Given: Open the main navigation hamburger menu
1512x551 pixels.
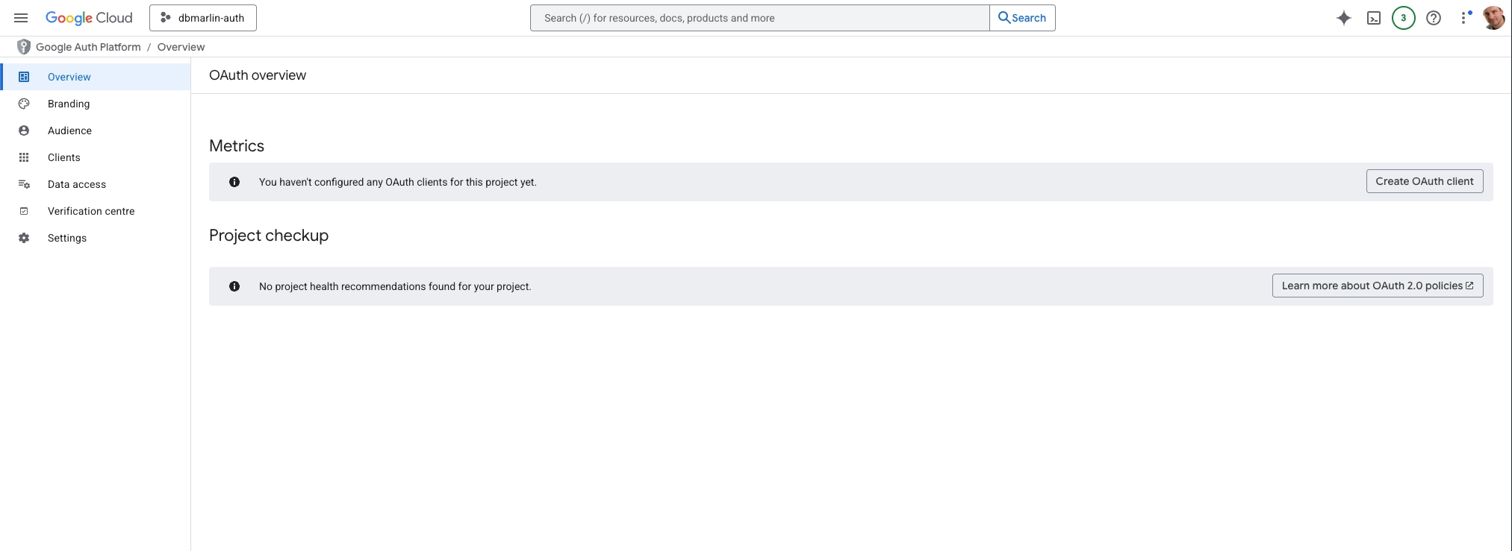Looking at the screenshot, I should pyautogui.click(x=21, y=18).
